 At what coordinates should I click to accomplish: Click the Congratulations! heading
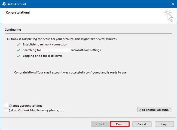click(18, 12)
